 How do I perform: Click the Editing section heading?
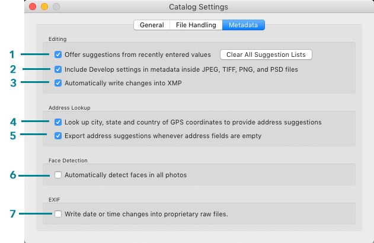[x=57, y=39]
